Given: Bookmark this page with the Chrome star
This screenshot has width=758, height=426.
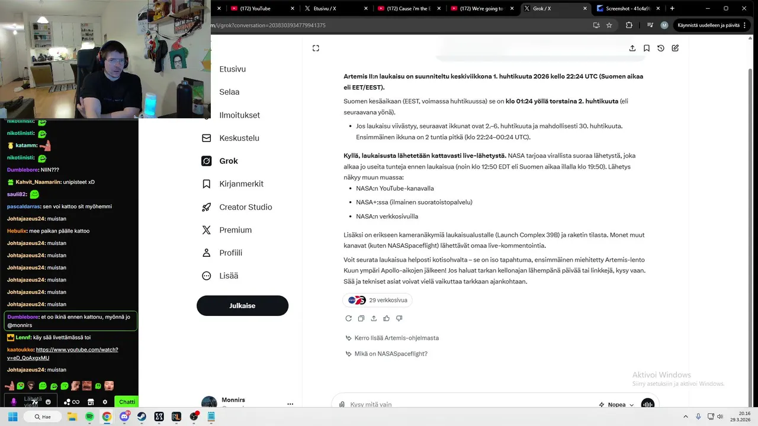Looking at the screenshot, I should click(x=609, y=25).
